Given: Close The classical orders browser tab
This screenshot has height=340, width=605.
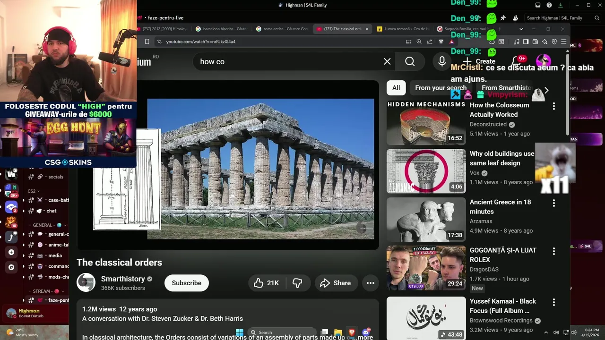Looking at the screenshot, I should click(x=367, y=29).
